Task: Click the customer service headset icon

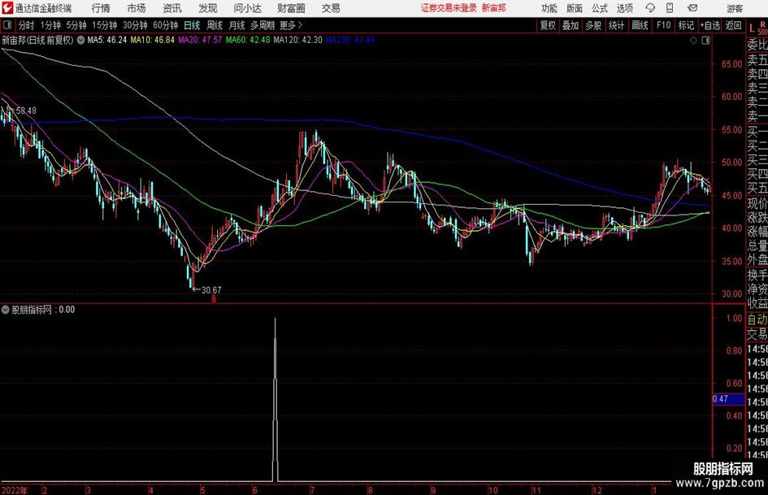Action: pyautogui.click(x=650, y=8)
